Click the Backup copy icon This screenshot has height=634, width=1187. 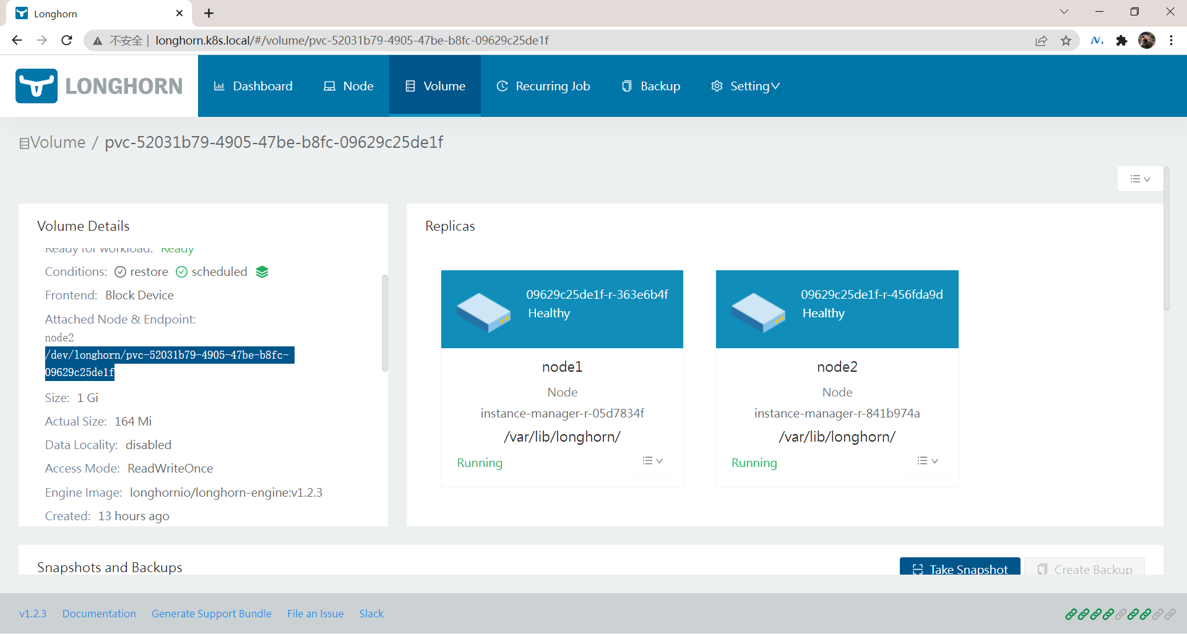pyautogui.click(x=627, y=86)
